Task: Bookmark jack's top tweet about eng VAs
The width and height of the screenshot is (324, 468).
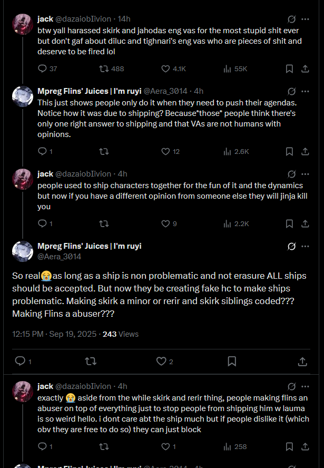Action: pyautogui.click(x=289, y=69)
